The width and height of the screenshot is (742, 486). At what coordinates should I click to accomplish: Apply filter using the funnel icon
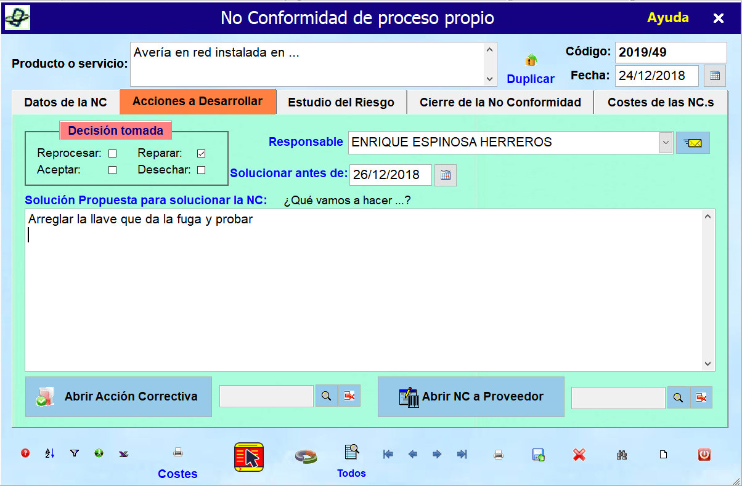point(75,453)
